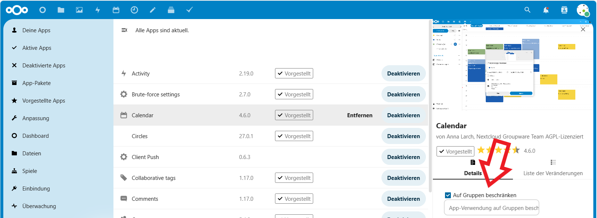Image resolution: width=597 pixels, height=218 pixels.
Task: Select 'Deaktivierte Apps' in sidebar
Action: point(44,66)
